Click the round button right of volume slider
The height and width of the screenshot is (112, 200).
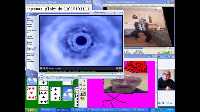point(79,77)
